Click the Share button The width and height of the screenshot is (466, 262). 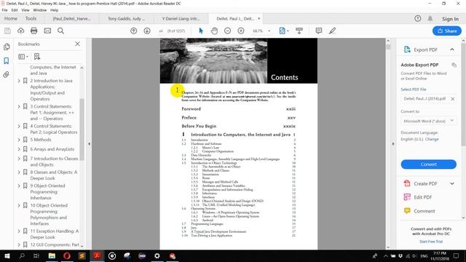tap(446, 31)
